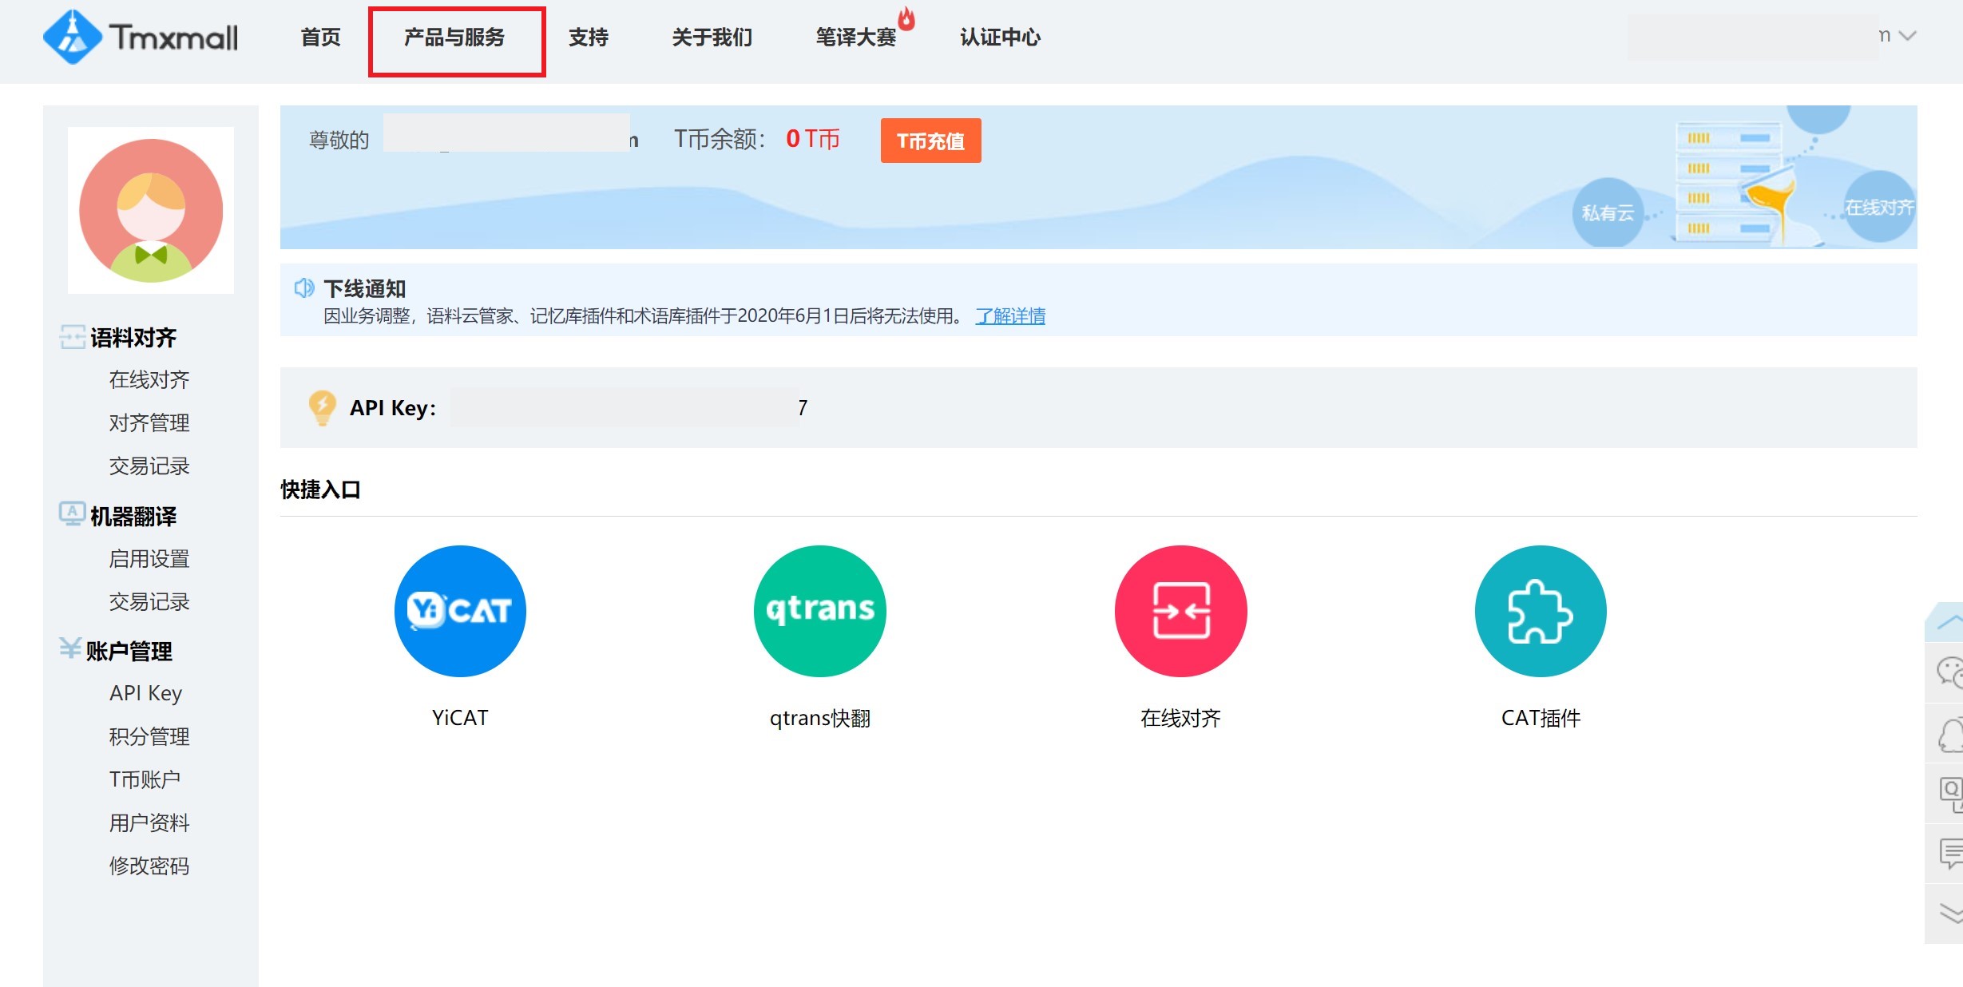Open 对齐管理 in left sidebar
This screenshot has width=1963, height=987.
[x=149, y=423]
